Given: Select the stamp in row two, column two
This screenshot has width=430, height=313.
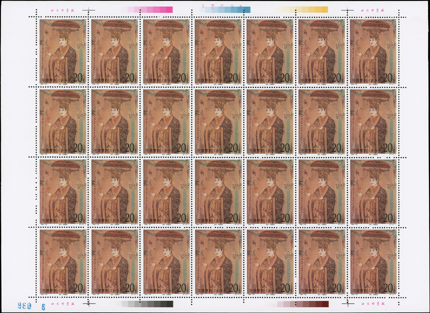Looking at the screenshot, I should 115,122.
